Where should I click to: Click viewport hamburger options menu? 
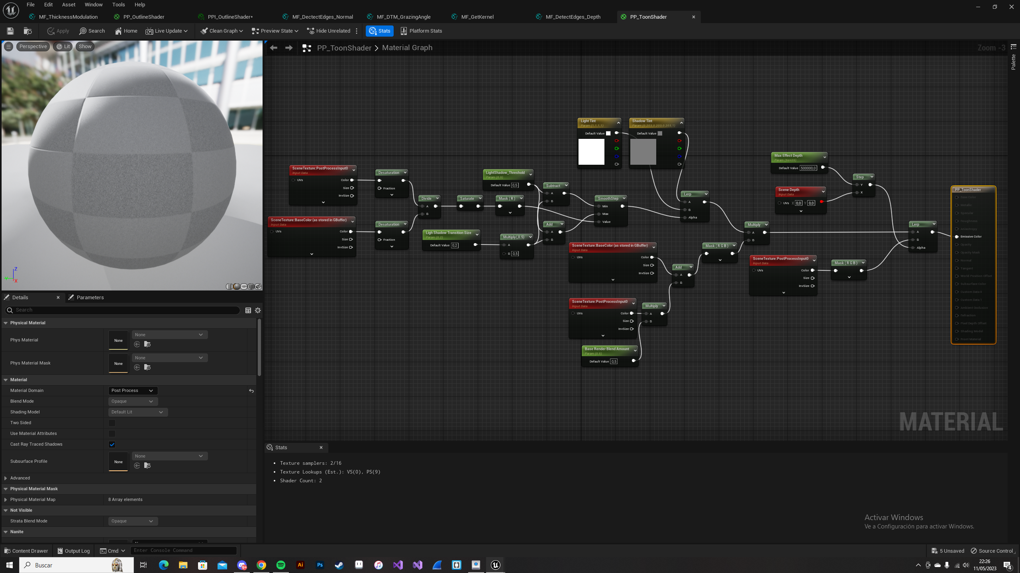pyautogui.click(x=8, y=47)
